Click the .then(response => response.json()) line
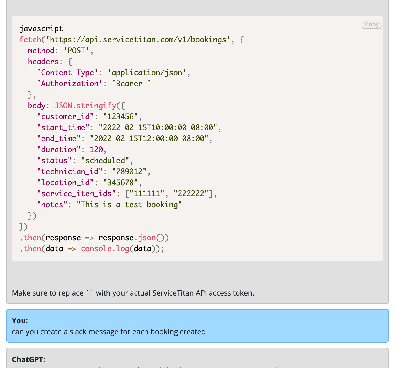The image size is (396, 371). (x=94, y=238)
